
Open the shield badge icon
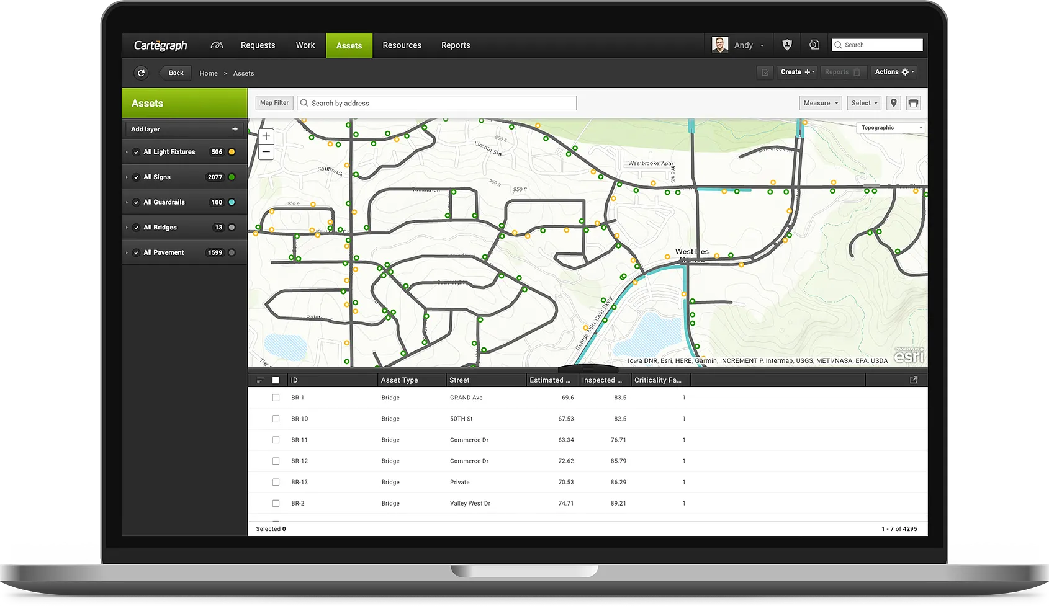[x=787, y=45]
